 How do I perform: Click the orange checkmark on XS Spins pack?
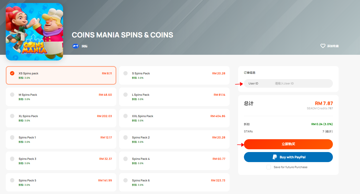12,73
